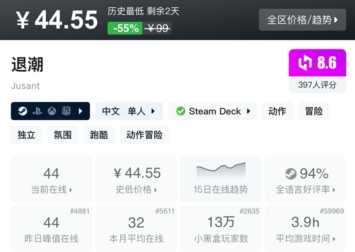Screen dimensions: 355x252
Task: Open 当前在线 player count details
Action: tap(52, 179)
